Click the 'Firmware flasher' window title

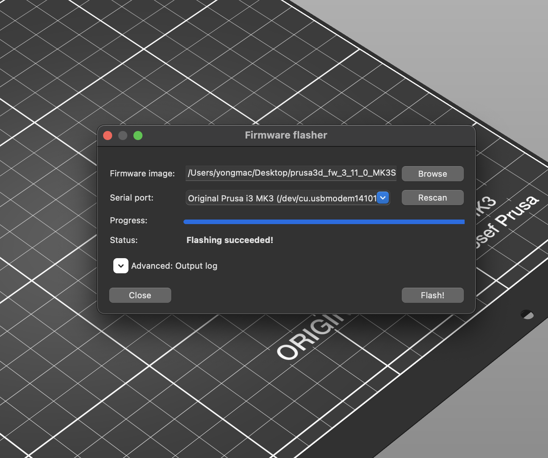pyautogui.click(x=286, y=135)
